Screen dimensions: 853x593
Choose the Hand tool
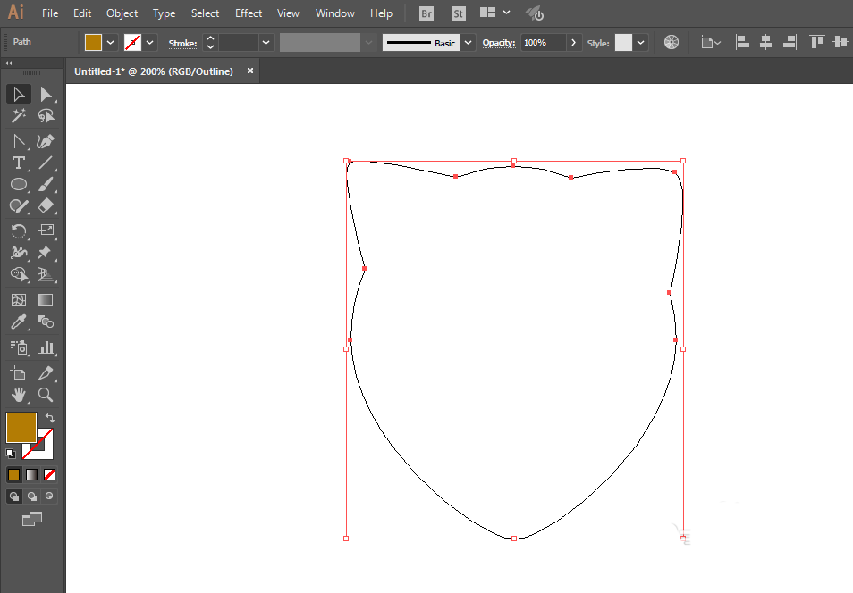(18, 394)
